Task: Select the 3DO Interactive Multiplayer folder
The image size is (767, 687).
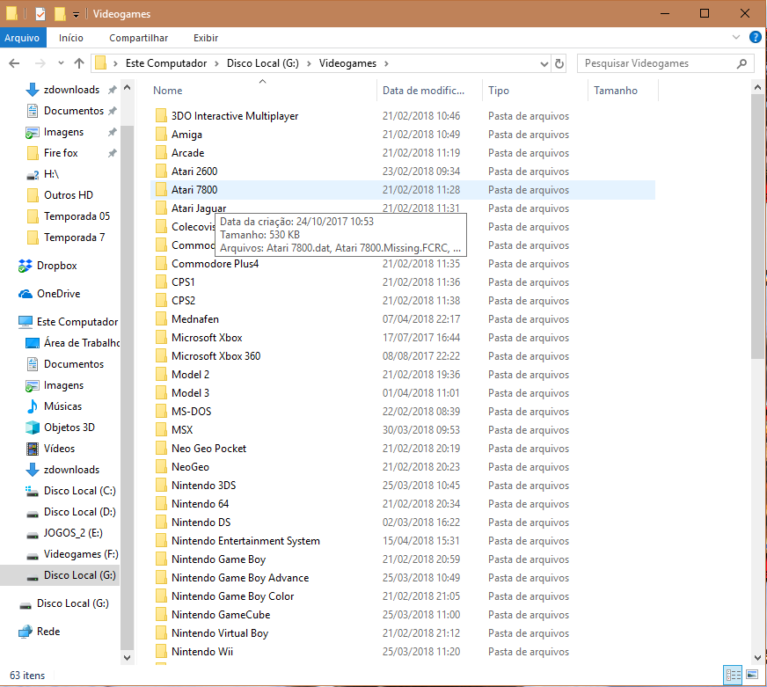Action: click(234, 115)
